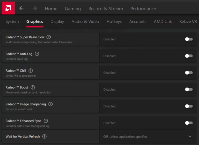Go to Record & Stream
Screen dimensions: 199x145
pos(106,9)
